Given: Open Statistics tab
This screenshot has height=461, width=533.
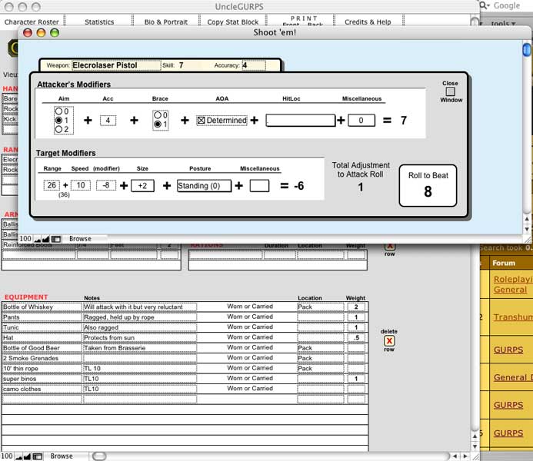Looking at the screenshot, I should point(99,22).
